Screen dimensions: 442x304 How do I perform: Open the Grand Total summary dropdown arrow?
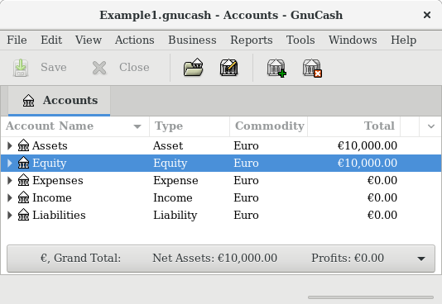click(x=421, y=259)
